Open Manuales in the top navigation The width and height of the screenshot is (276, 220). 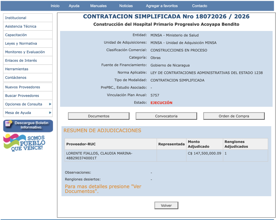click(x=98, y=6)
